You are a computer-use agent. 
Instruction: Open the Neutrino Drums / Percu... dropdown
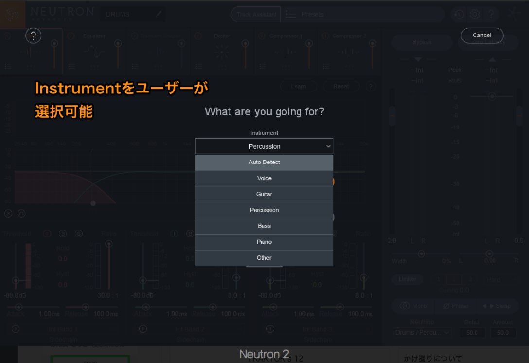pos(422,333)
